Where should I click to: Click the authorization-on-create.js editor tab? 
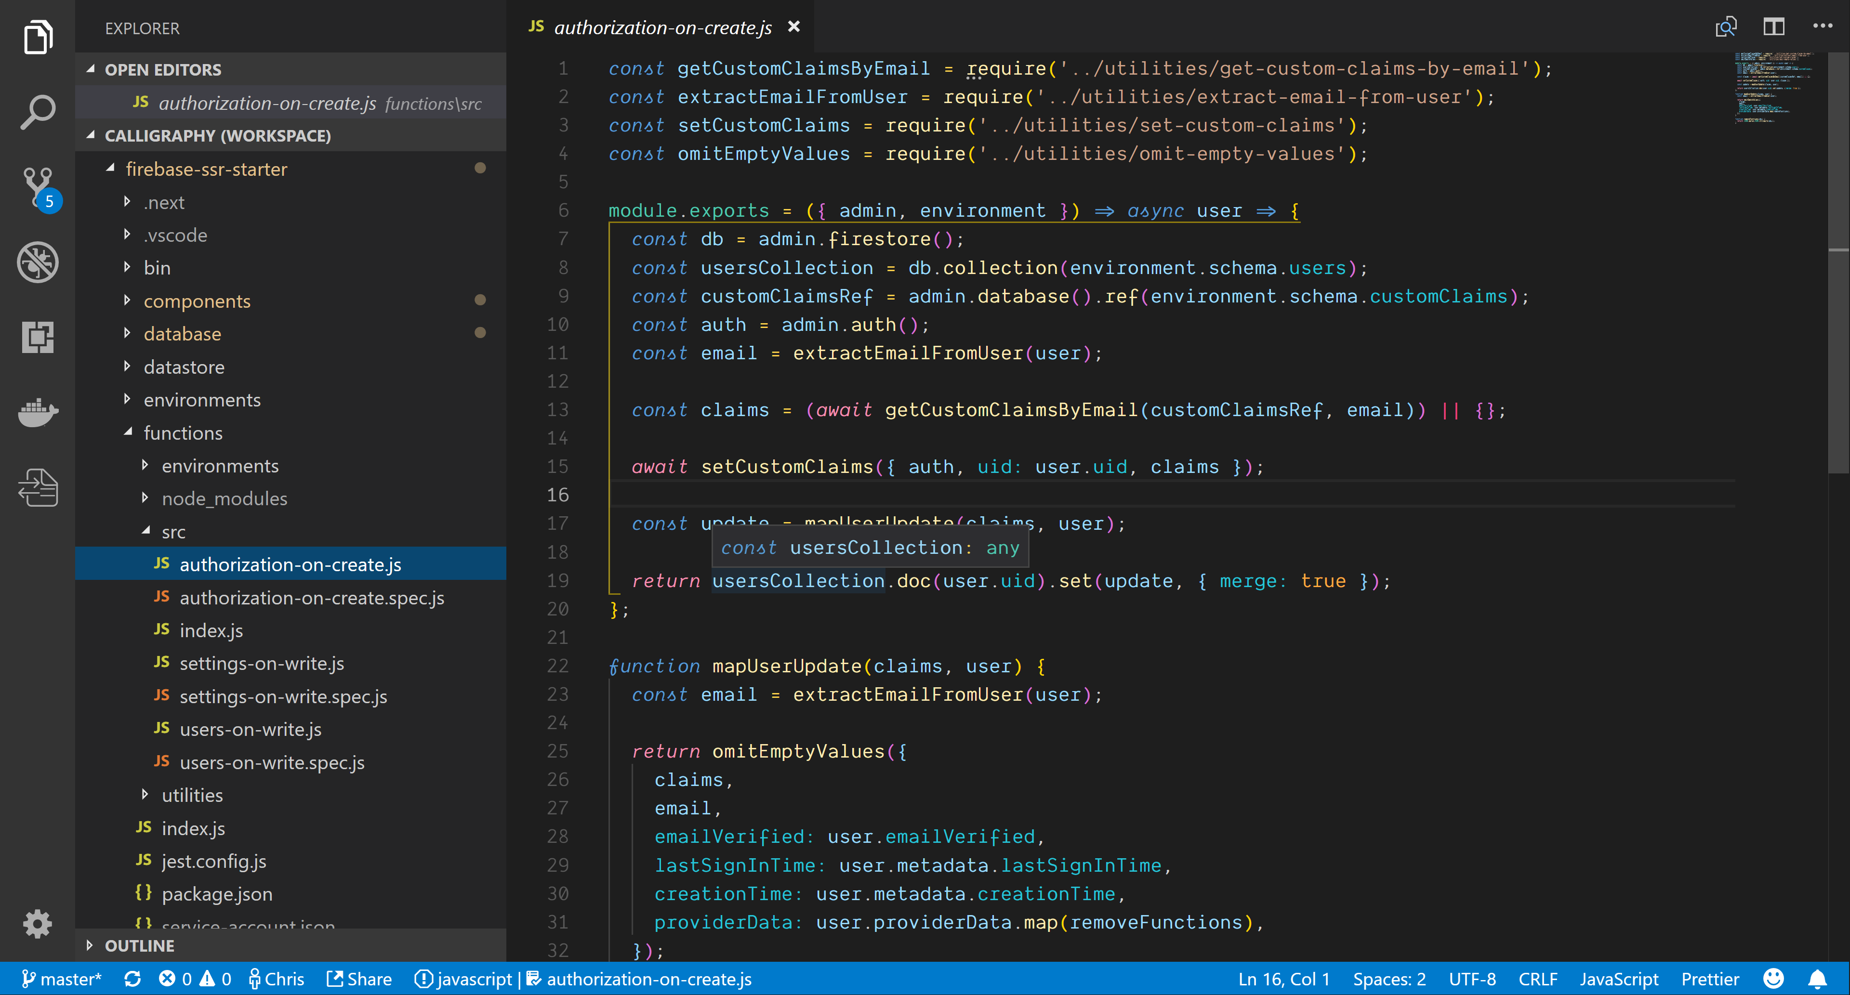point(661,26)
